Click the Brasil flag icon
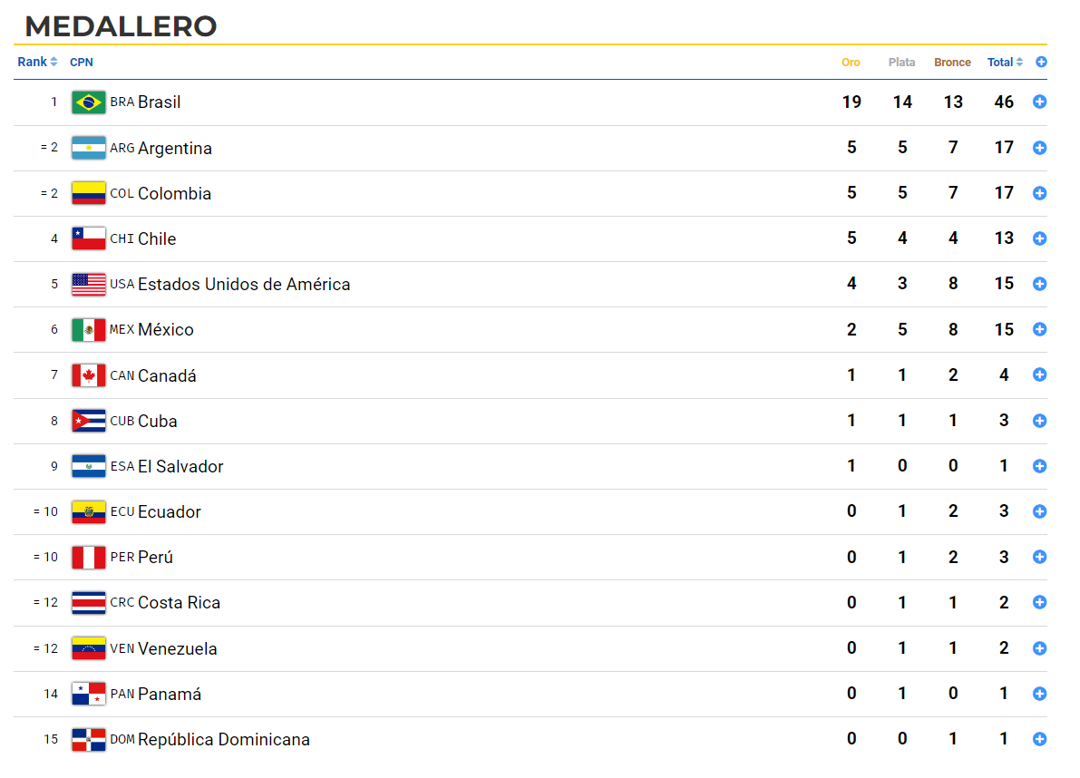 click(x=89, y=102)
